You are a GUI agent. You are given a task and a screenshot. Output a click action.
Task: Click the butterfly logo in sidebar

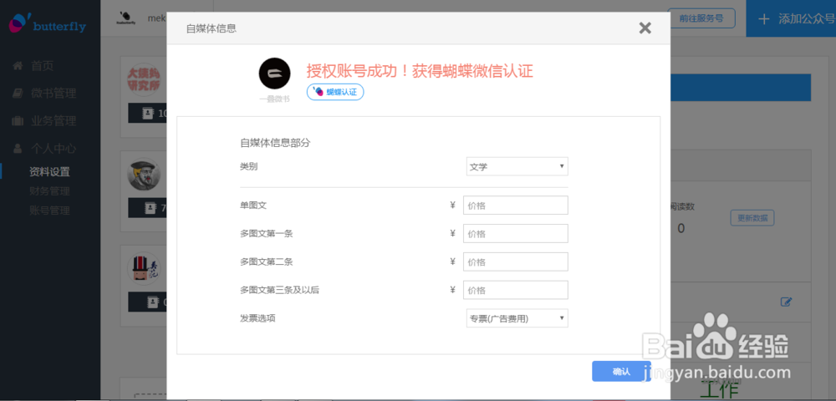[x=47, y=24]
